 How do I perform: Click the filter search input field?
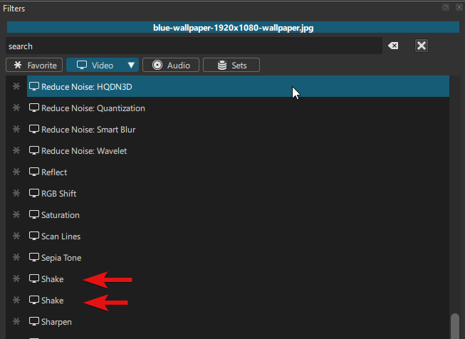click(x=194, y=46)
